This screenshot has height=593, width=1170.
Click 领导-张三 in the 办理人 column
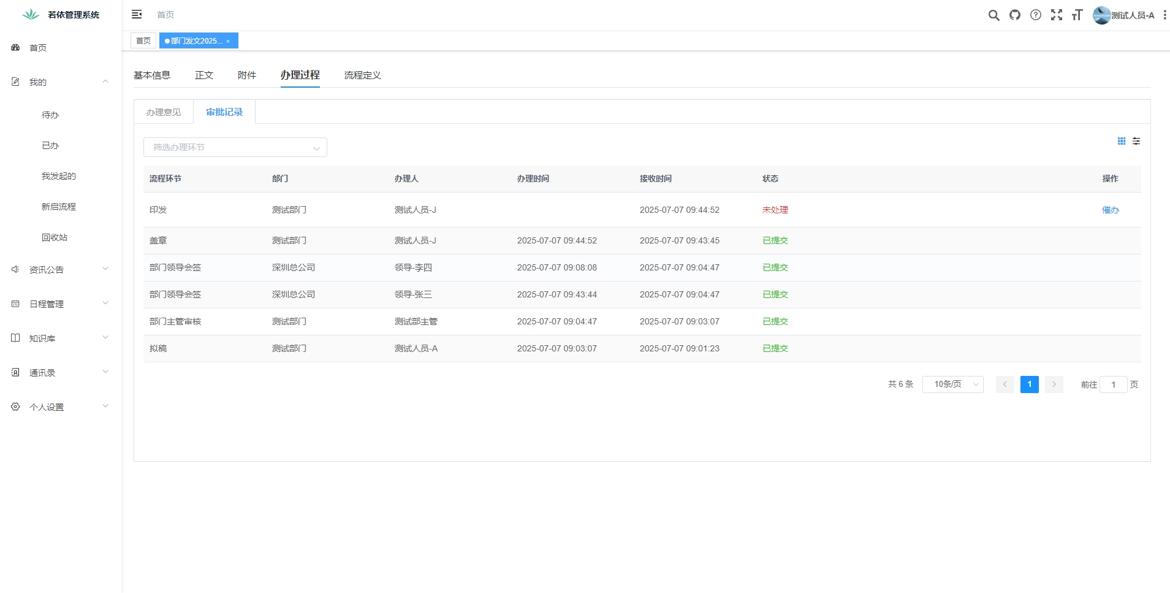(x=414, y=294)
